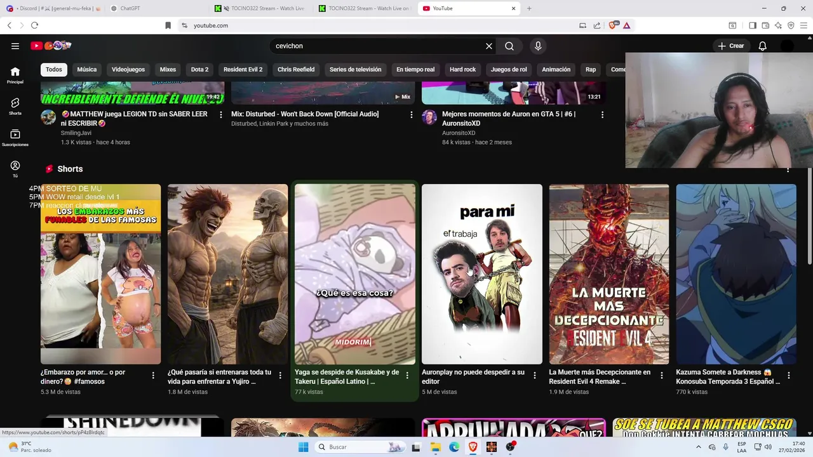Screen dimensions: 813x457
Task: Go to Principal home in sidebar
Action: click(x=15, y=76)
